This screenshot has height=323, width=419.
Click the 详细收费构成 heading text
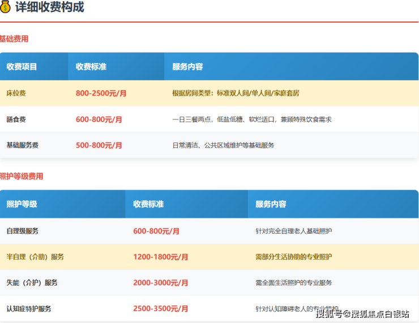[x=49, y=7]
